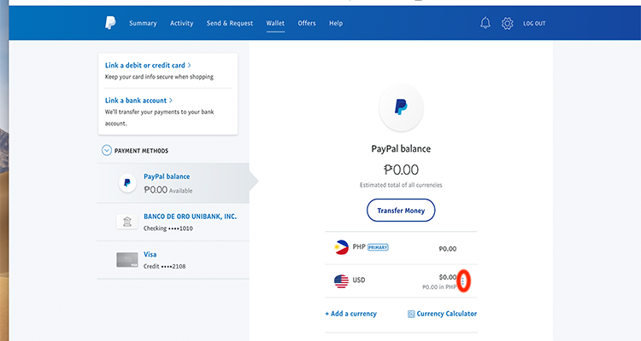Click Log Out
Viewport: 641px width, 341px height.
[x=534, y=23]
